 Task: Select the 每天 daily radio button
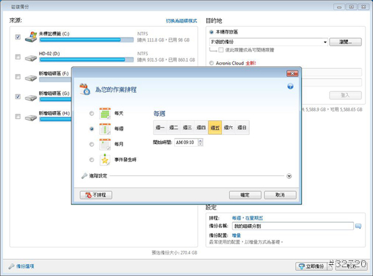click(x=91, y=113)
